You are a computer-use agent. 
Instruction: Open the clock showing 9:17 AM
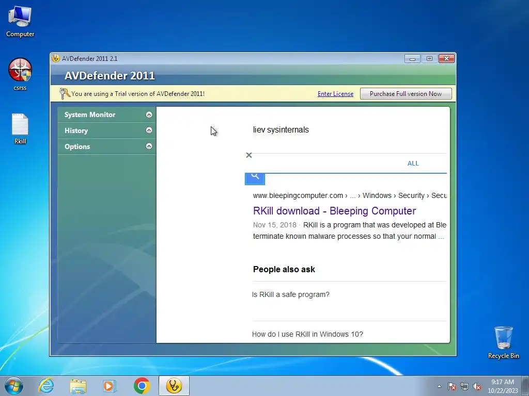502,386
